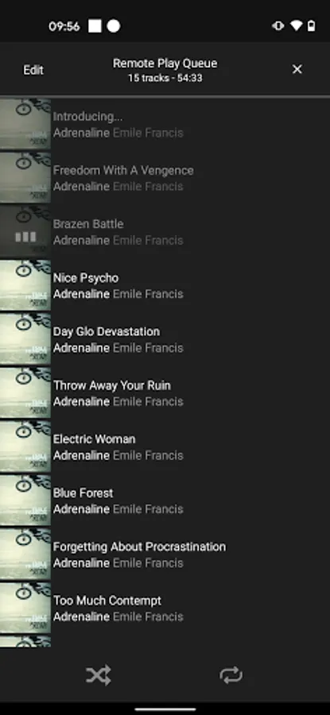Close the Remote Play Queue
330x715 pixels.
coord(297,69)
